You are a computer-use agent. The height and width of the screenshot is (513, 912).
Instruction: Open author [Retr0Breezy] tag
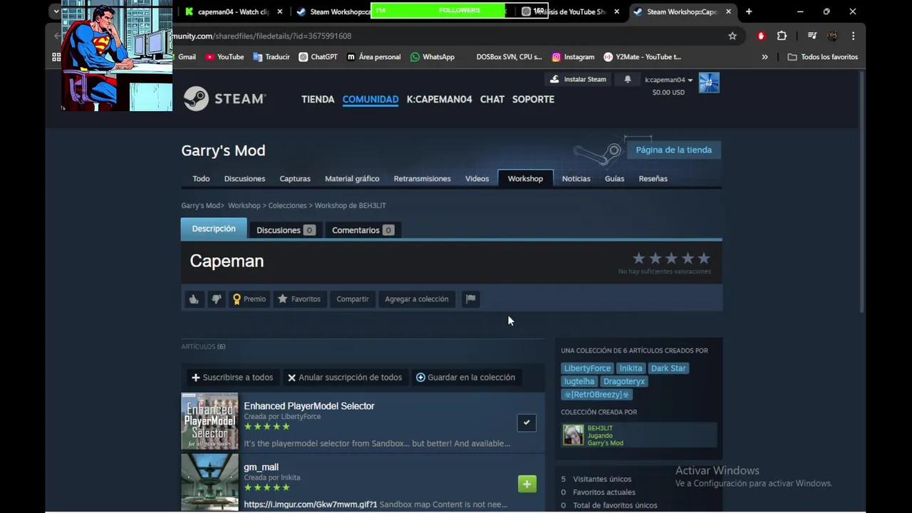click(x=597, y=395)
